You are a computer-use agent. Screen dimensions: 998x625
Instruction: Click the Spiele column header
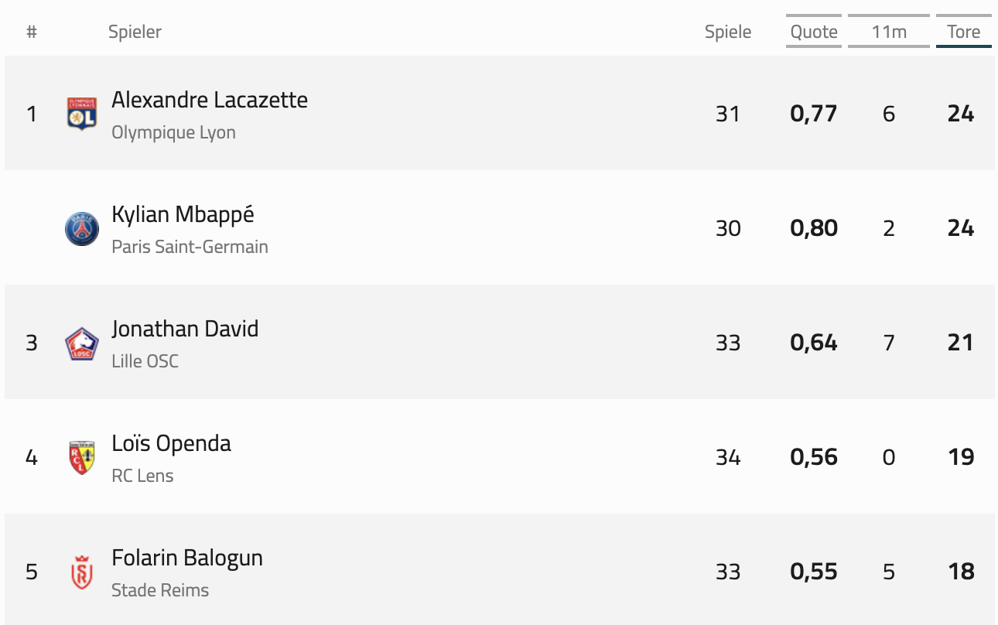click(x=728, y=32)
